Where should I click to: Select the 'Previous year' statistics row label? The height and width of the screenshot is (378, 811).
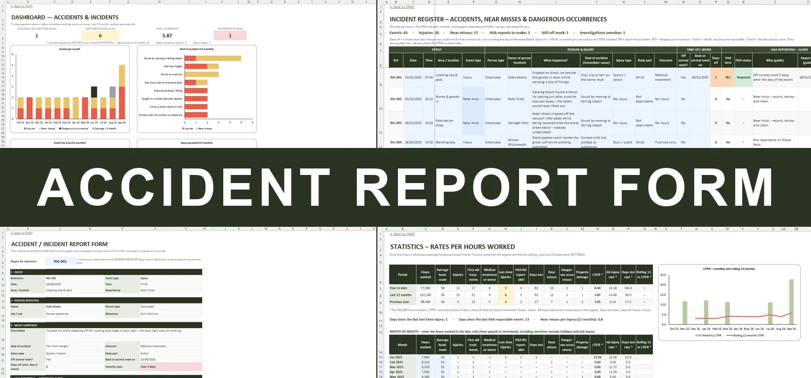(x=403, y=301)
